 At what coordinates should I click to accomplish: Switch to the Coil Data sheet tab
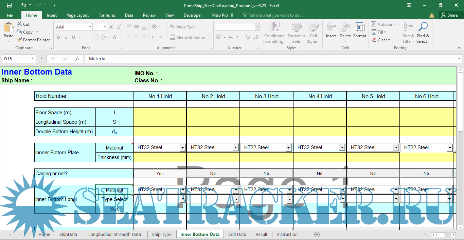[237, 235]
